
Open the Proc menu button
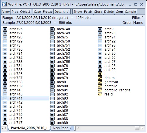[15, 12]
